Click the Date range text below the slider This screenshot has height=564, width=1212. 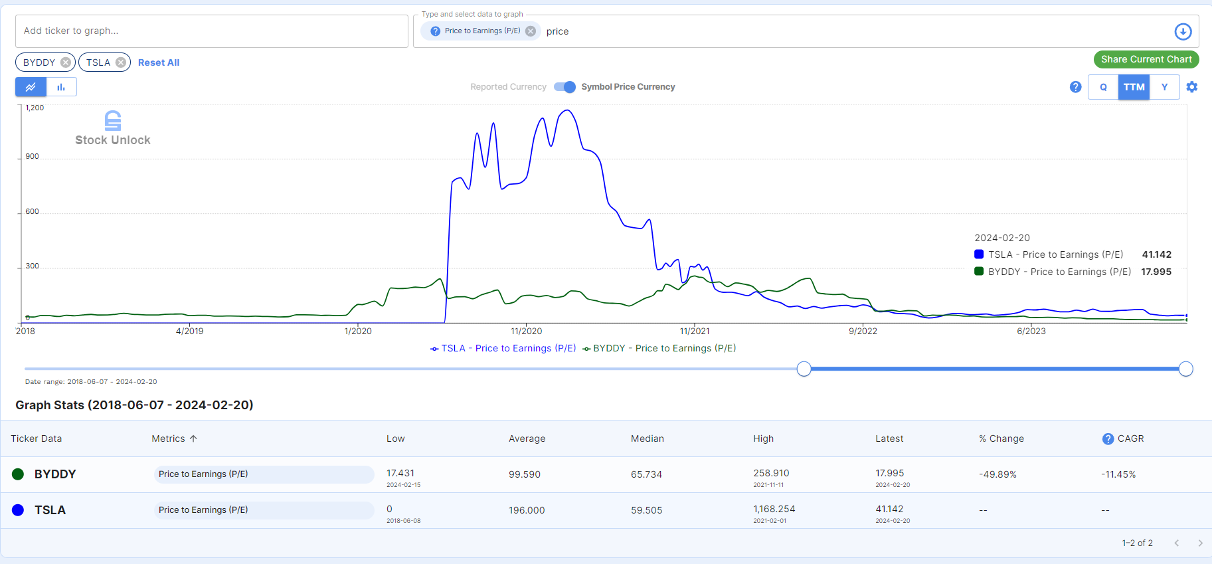click(x=91, y=382)
